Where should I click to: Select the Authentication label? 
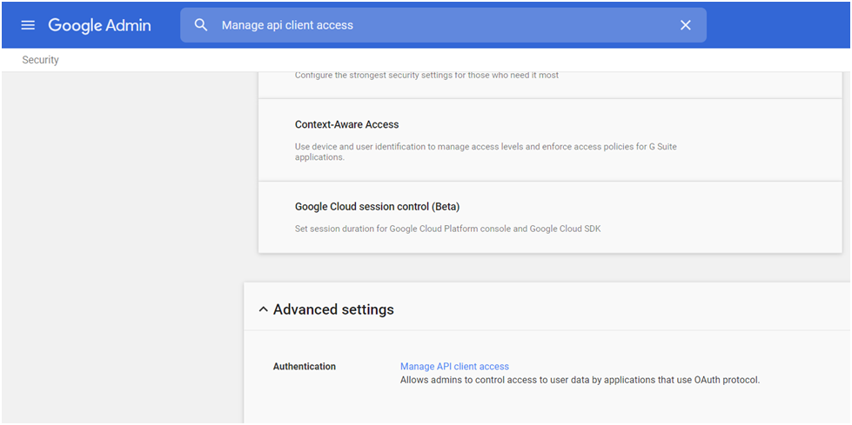coord(305,367)
